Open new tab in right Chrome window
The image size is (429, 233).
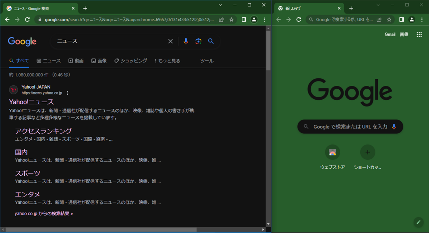pos(351,8)
